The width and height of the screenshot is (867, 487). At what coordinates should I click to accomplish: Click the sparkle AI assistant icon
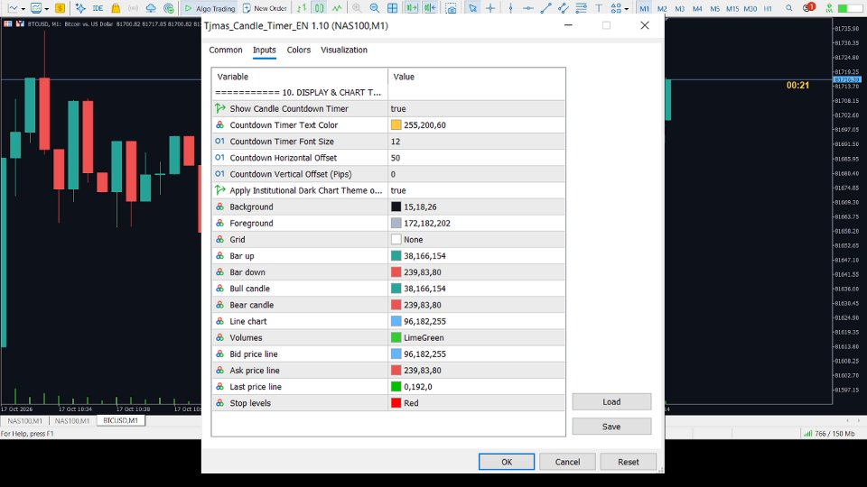(80, 8)
